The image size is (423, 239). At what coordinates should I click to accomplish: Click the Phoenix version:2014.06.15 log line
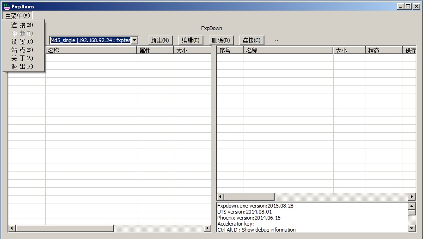(249, 218)
